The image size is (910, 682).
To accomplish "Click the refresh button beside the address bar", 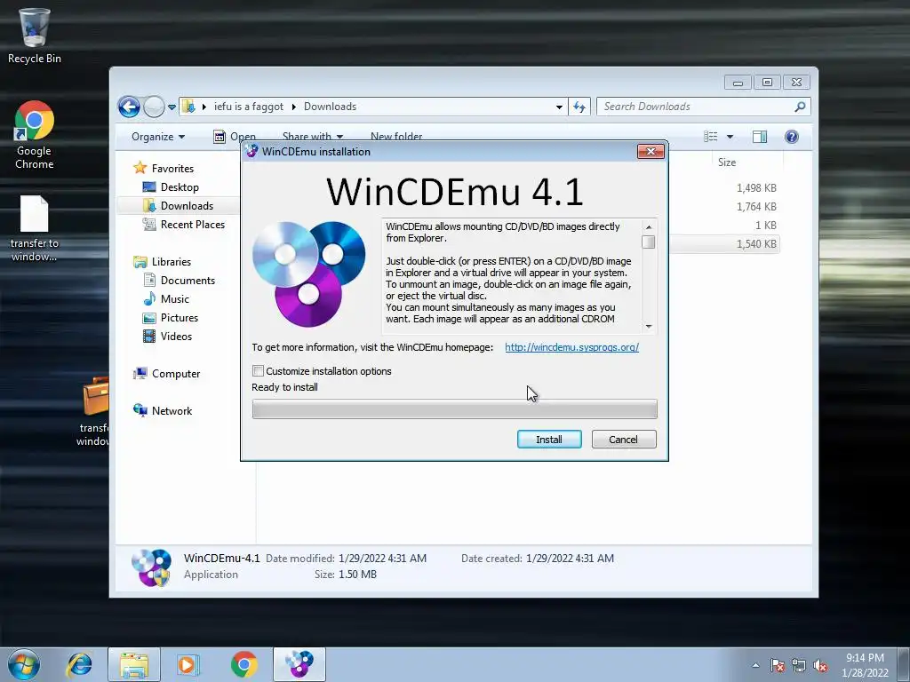I will (x=579, y=107).
